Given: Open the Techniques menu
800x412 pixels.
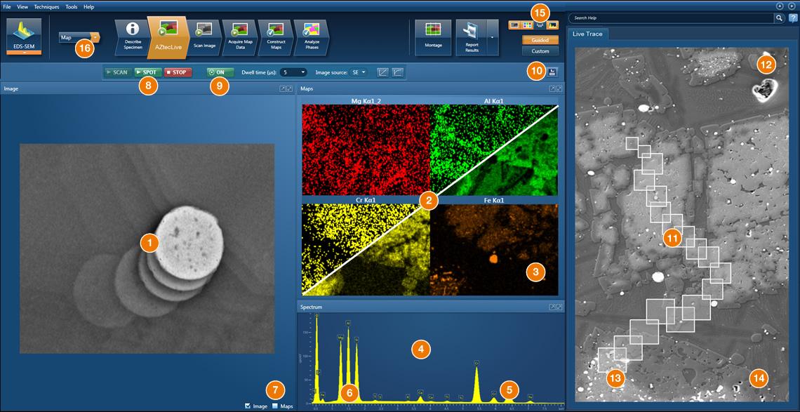Looking at the screenshot, I should pyautogui.click(x=48, y=6).
